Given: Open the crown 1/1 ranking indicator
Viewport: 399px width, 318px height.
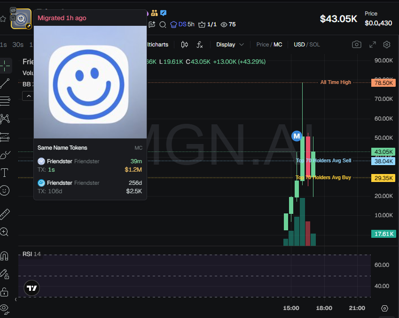Looking at the screenshot, I should click(207, 24).
